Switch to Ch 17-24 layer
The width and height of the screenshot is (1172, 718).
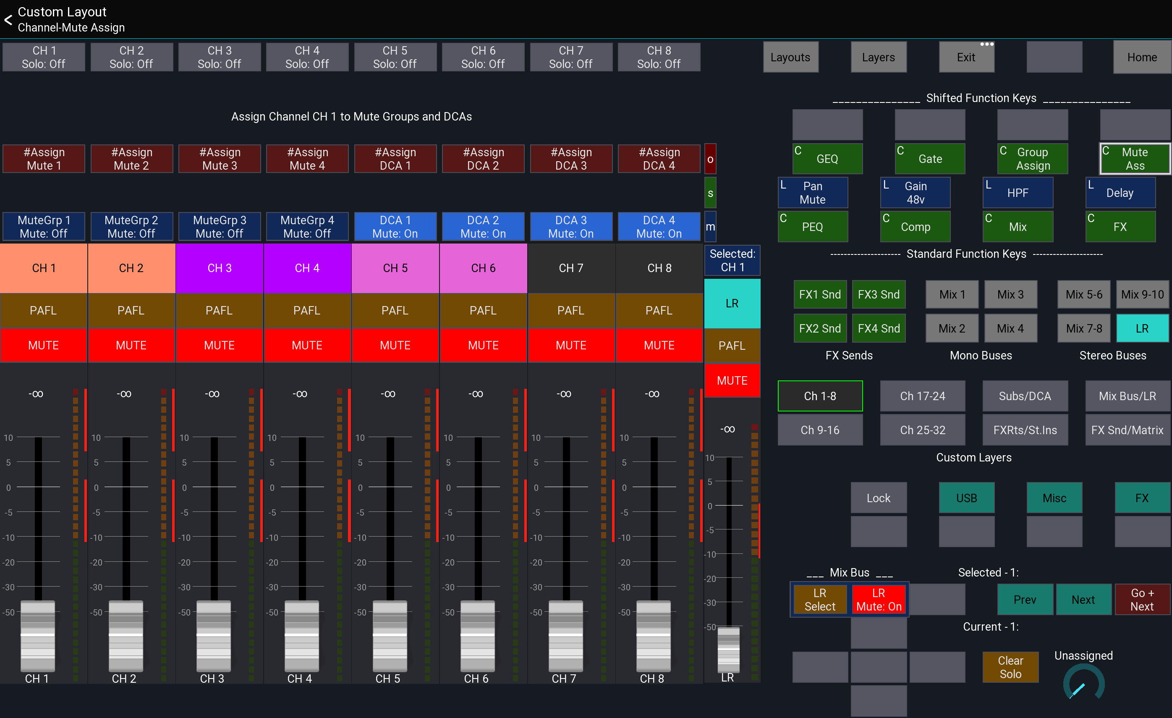(x=922, y=396)
